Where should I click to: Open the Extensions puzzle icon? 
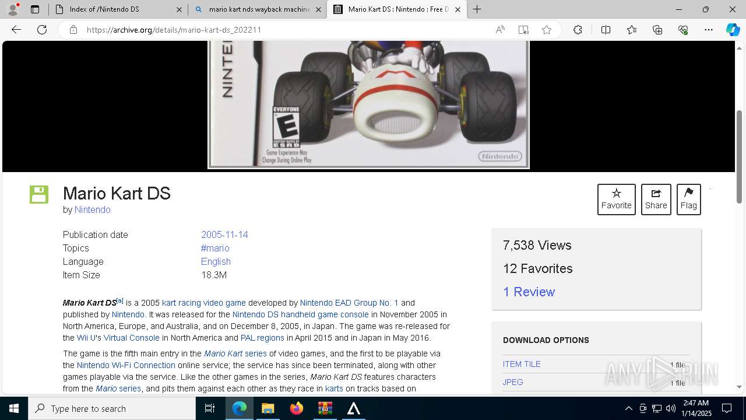click(578, 30)
